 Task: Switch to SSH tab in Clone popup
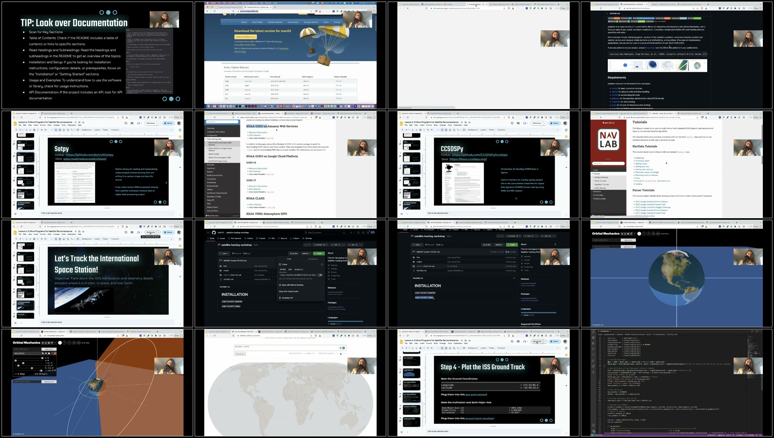coord(290,270)
